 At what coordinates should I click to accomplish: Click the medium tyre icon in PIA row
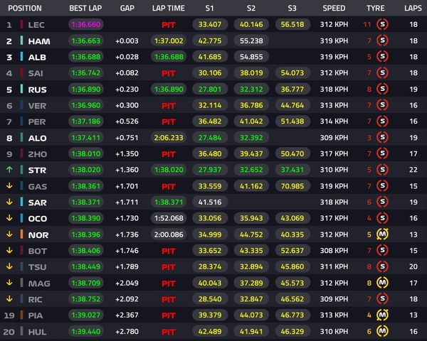click(382, 315)
